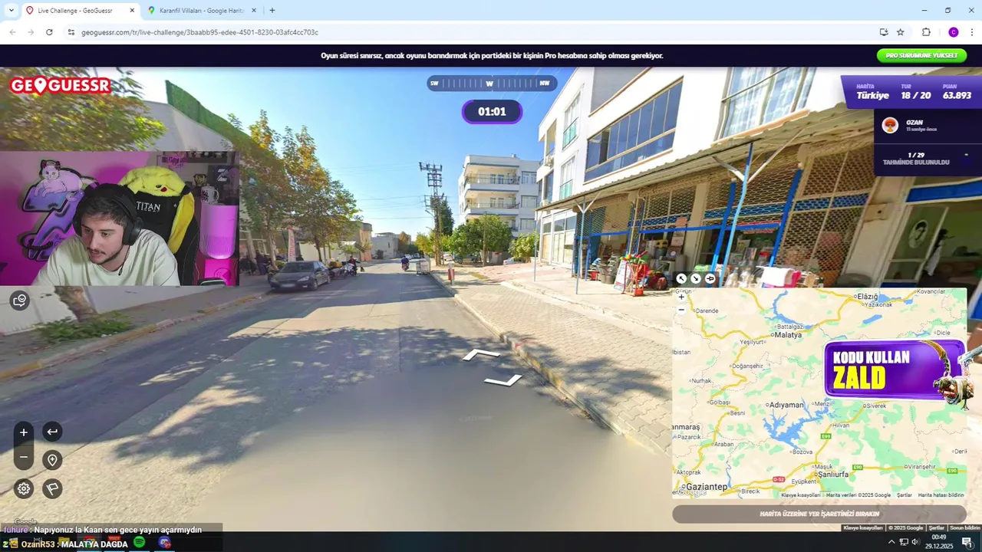Open Chrome tab search dropdown

[x=11, y=11]
